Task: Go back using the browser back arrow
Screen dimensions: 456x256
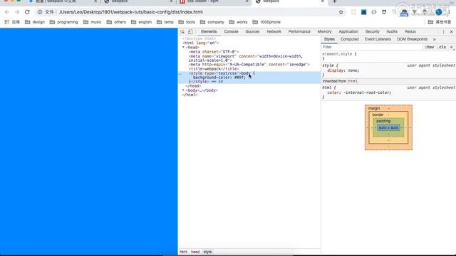Action: 7,12
